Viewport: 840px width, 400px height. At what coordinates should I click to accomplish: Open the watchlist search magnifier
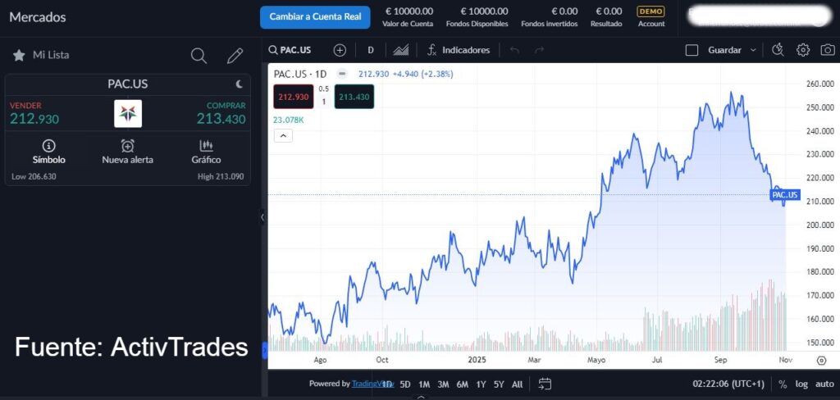[199, 56]
